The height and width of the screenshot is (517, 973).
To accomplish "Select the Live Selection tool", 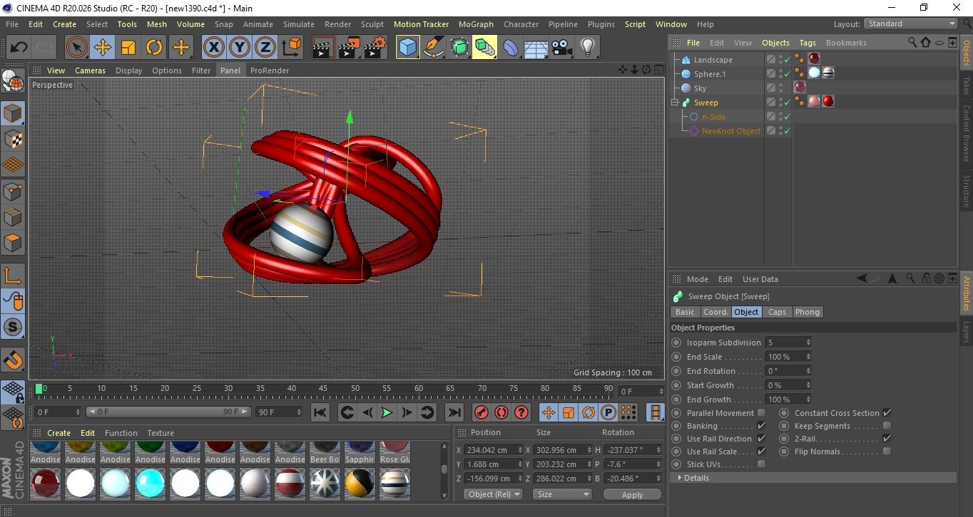I will tap(76, 48).
